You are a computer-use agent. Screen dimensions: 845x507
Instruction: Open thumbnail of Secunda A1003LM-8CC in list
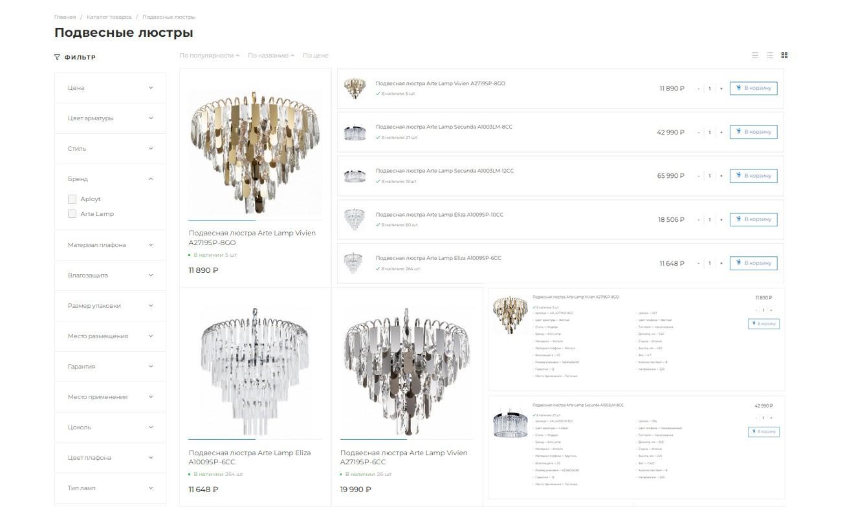coord(355,132)
